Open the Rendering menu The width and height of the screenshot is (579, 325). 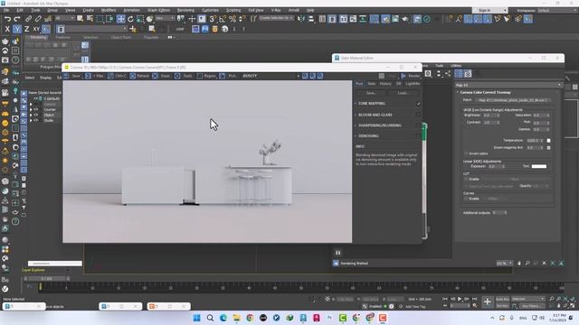(185, 10)
